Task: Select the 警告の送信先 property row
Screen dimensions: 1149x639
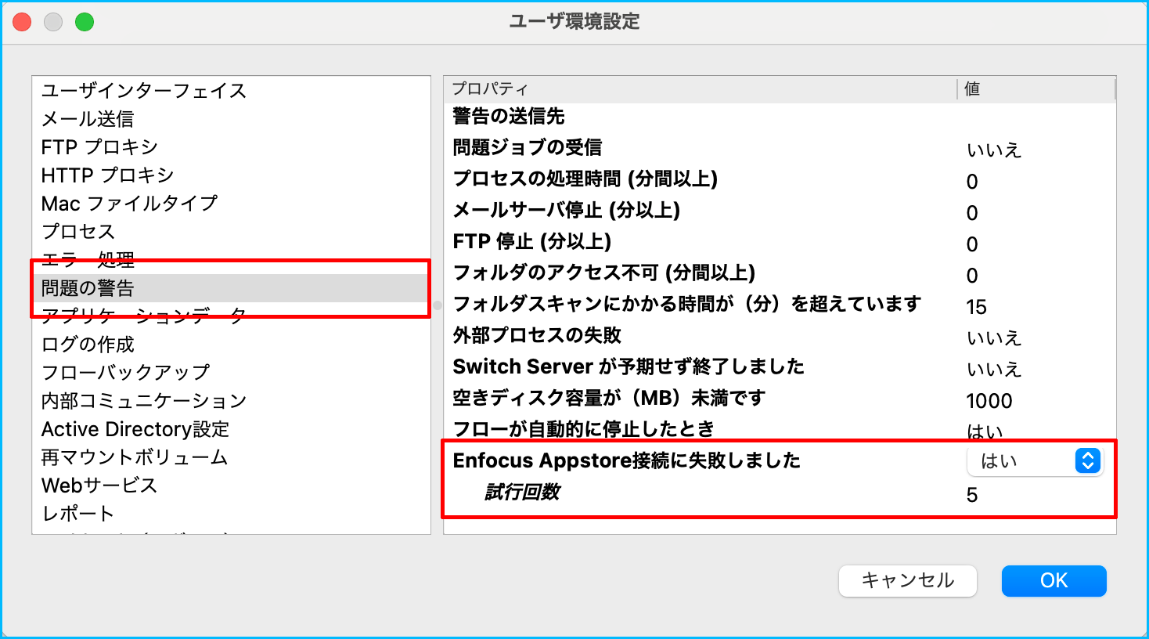Action: pos(509,116)
